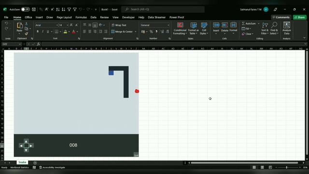Switch to the Page Layout tab
This screenshot has height=174, width=309.
click(64, 17)
